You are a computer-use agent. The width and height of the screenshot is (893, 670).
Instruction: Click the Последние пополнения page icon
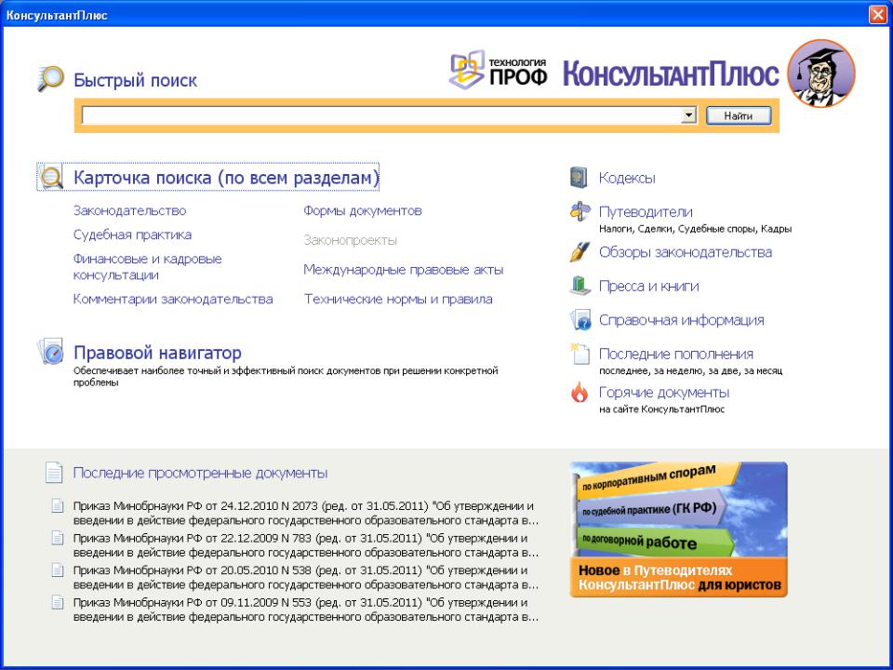(580, 354)
